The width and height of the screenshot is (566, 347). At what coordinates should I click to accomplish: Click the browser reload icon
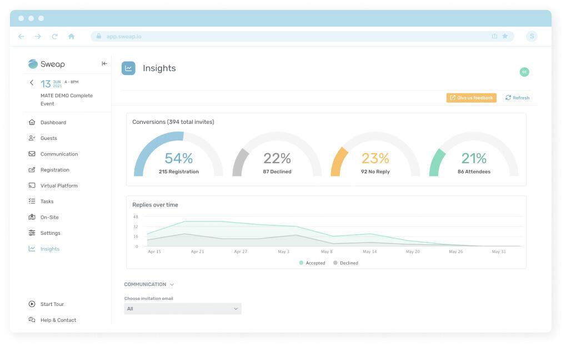click(54, 37)
